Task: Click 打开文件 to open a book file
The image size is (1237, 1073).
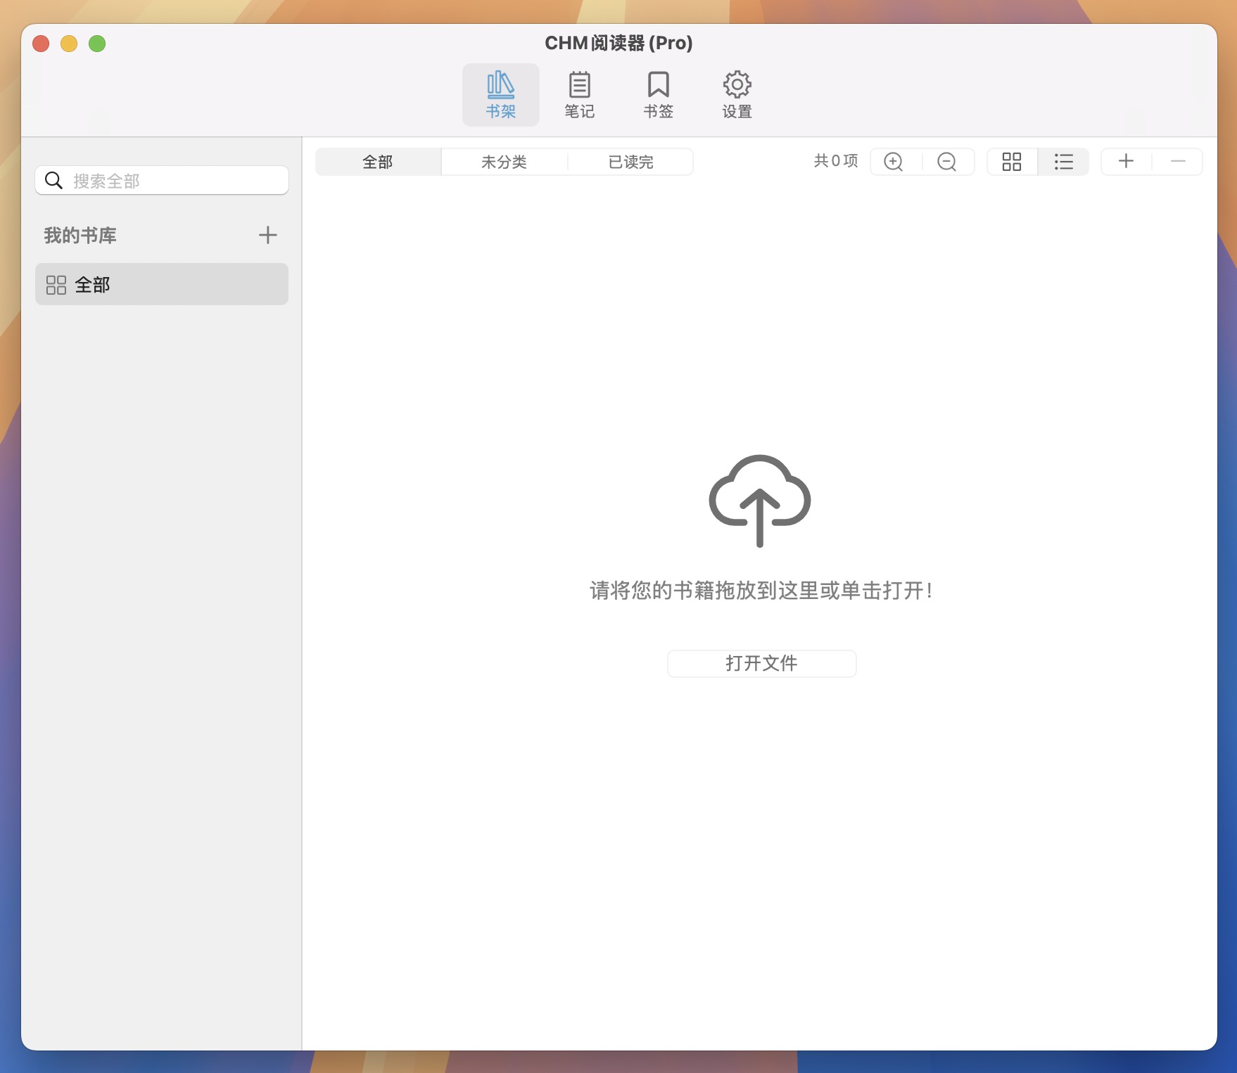Action: (761, 663)
